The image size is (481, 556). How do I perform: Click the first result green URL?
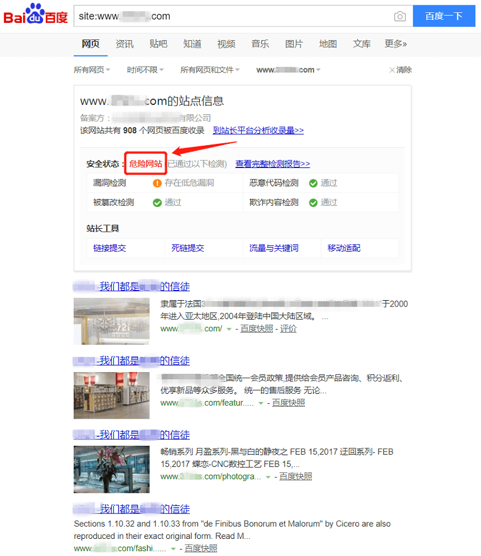coord(192,329)
